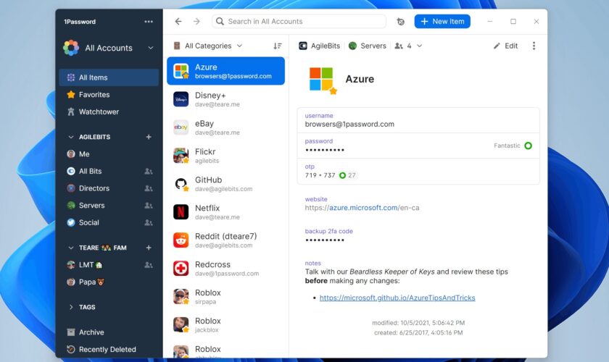Click the New Item button
609x362 pixels.
pyautogui.click(x=442, y=22)
